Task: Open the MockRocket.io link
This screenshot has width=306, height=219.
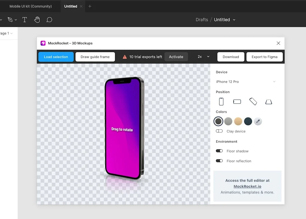Action: click(247, 186)
